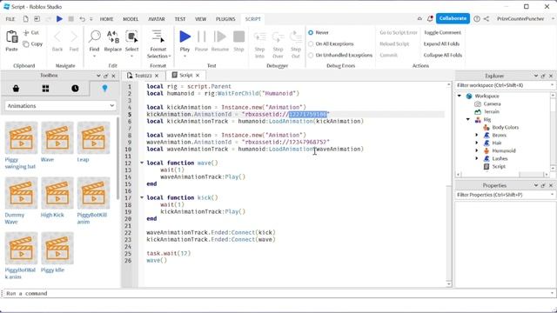Collapse the wave function fold arrow
Screen dimensions: 557x313
tap(142, 163)
